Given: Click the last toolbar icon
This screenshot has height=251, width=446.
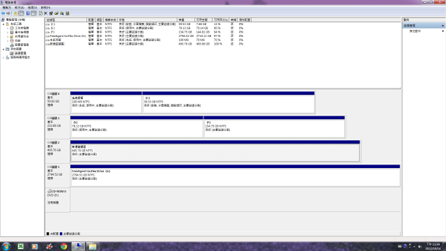Looking at the screenshot, I should (68, 13).
